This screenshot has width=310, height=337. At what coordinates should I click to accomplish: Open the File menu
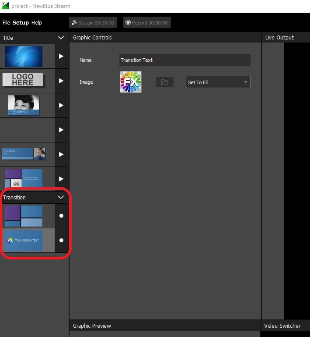[x=6, y=23]
